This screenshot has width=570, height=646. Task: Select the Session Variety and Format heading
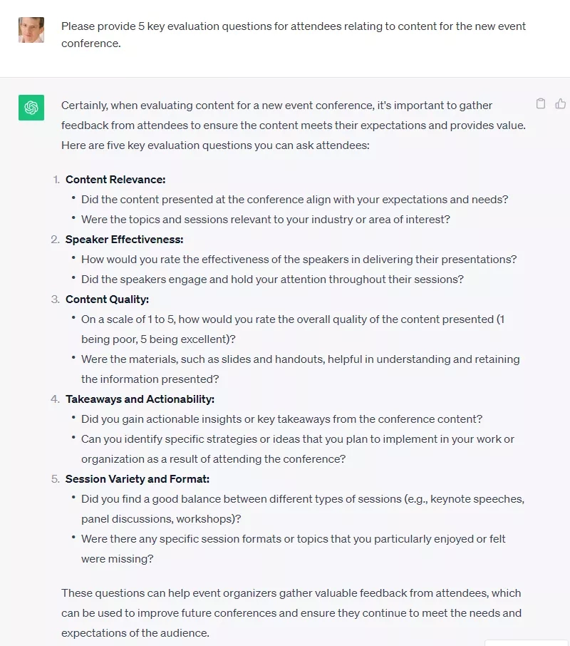pos(138,478)
